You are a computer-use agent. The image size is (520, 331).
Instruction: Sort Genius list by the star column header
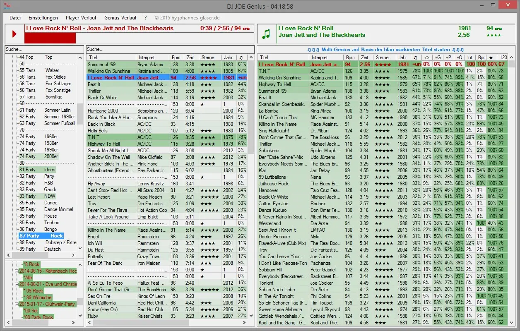pos(491,57)
